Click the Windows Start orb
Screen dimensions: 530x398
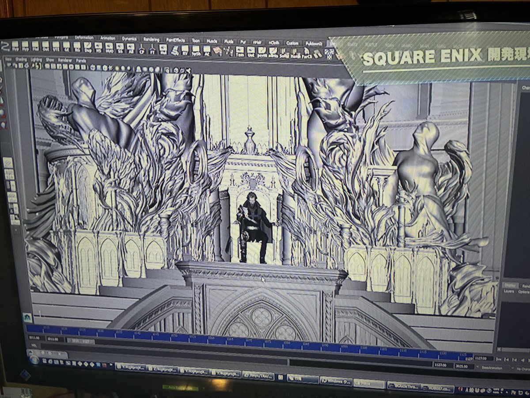coord(34,360)
